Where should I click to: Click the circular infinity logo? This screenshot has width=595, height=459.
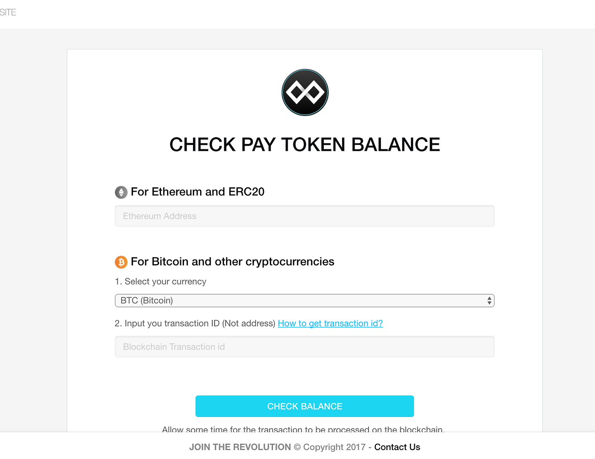[305, 92]
